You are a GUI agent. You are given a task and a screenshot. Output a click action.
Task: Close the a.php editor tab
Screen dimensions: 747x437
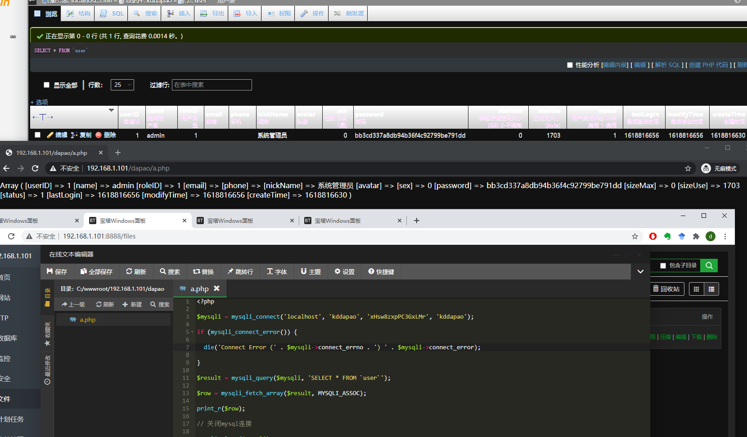(216, 288)
